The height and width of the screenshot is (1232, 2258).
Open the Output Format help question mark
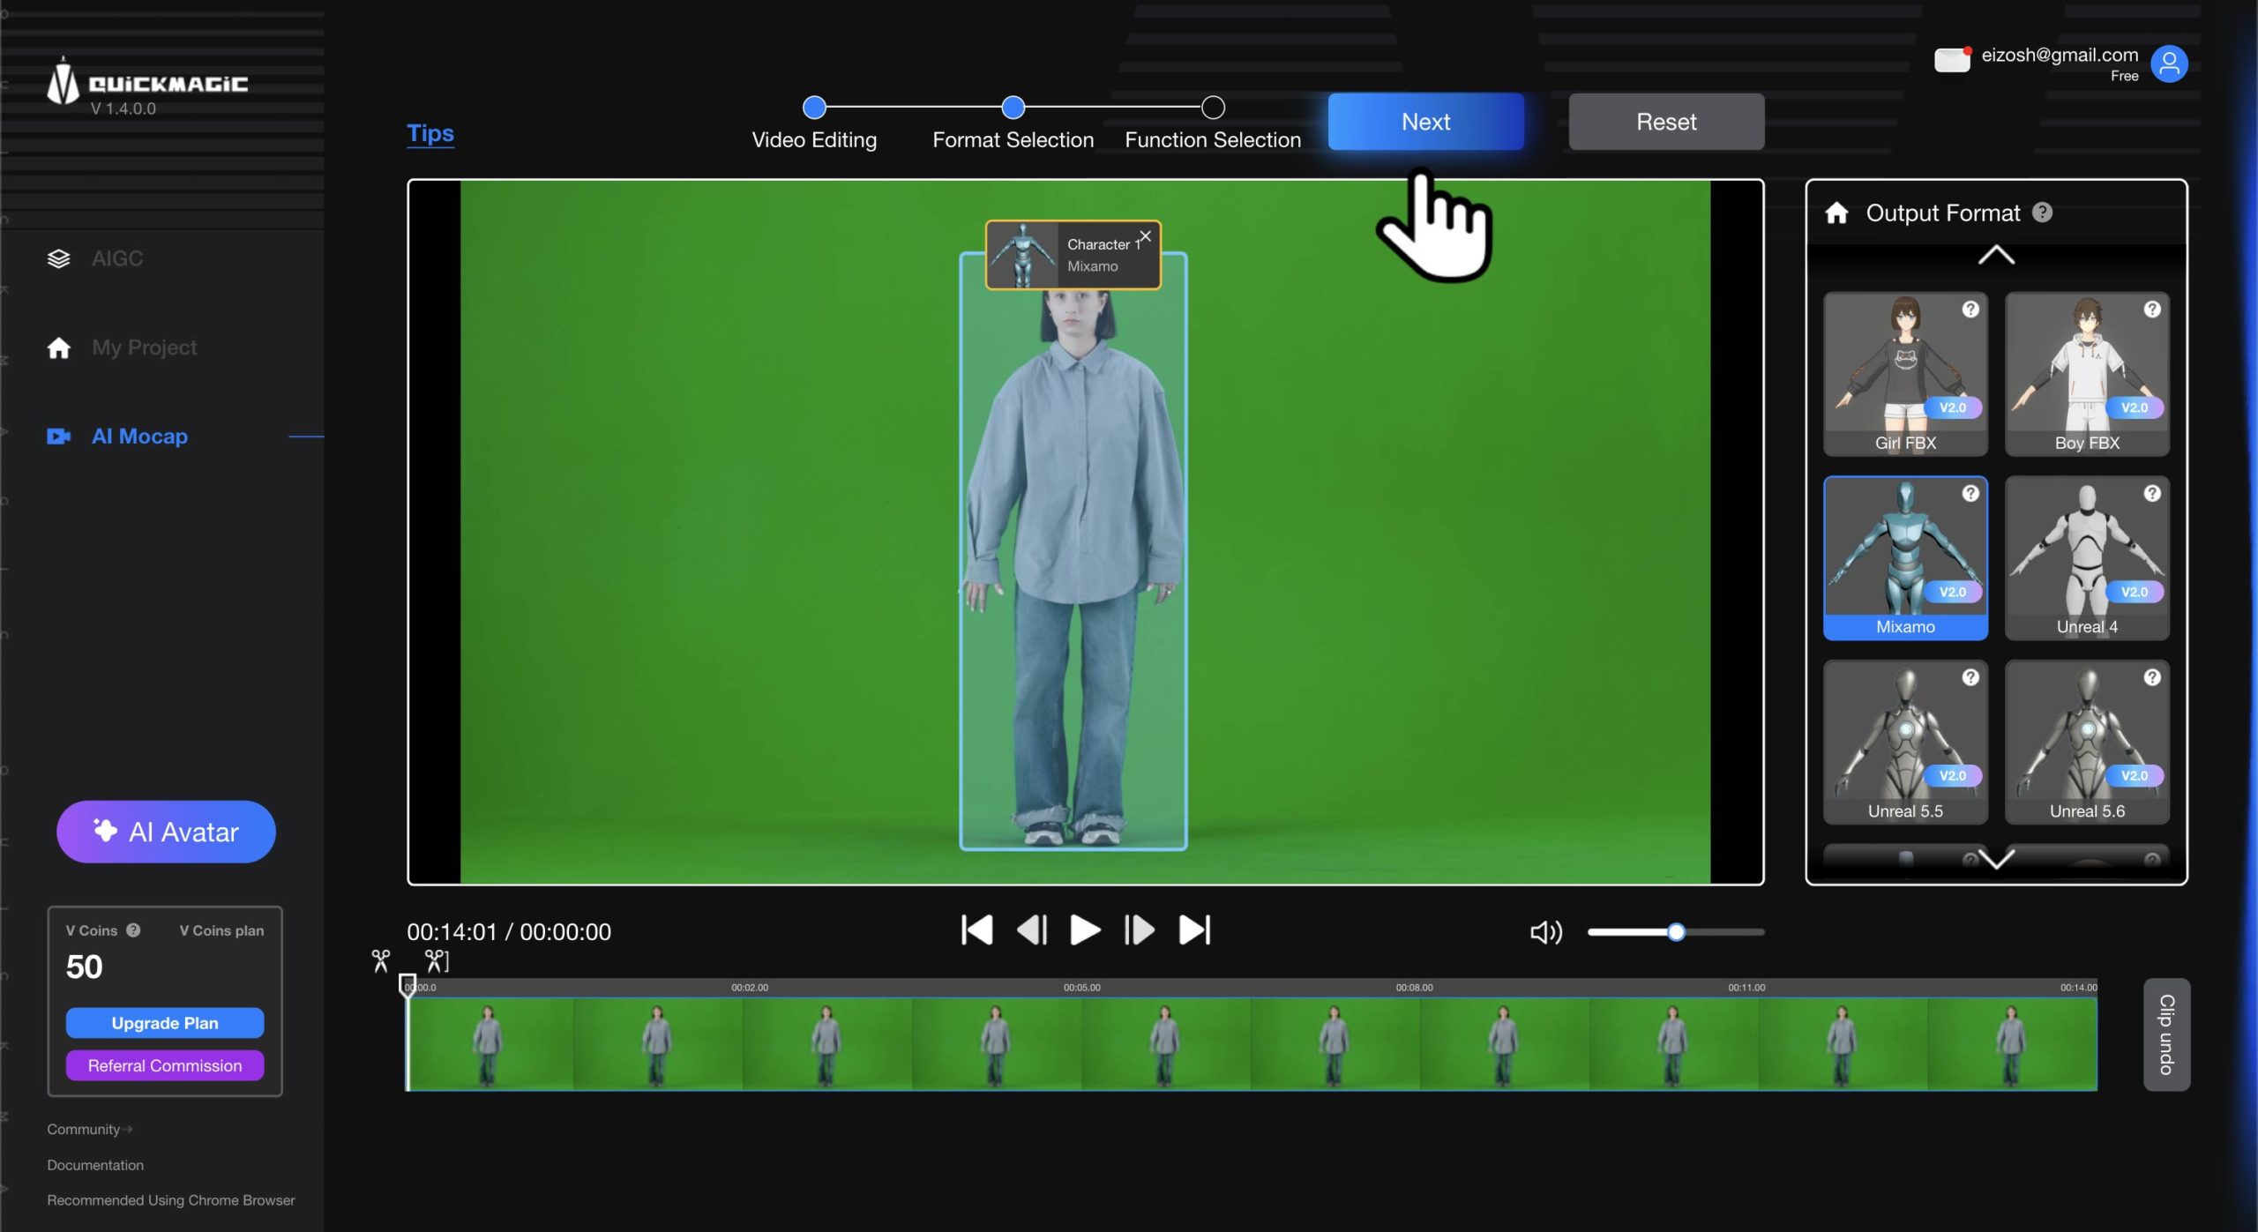click(2042, 213)
